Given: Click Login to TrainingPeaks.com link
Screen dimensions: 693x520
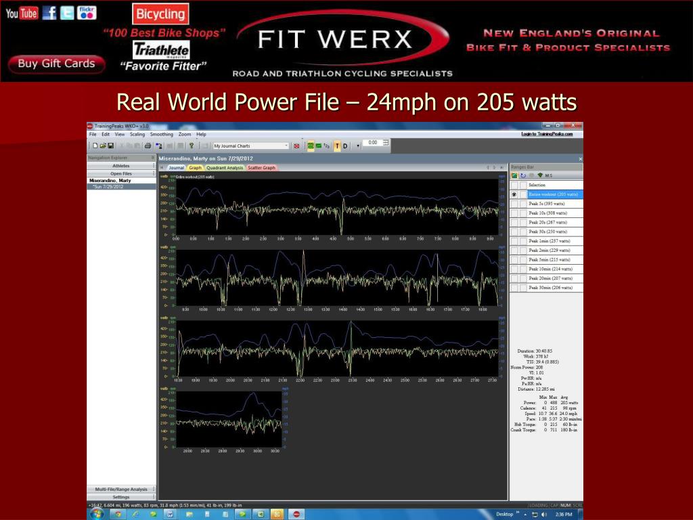Looking at the screenshot, I should point(547,134).
